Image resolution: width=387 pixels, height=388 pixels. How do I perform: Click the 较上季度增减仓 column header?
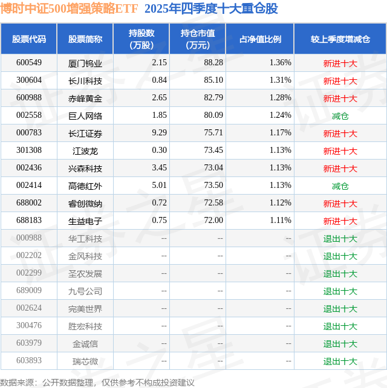(340, 39)
